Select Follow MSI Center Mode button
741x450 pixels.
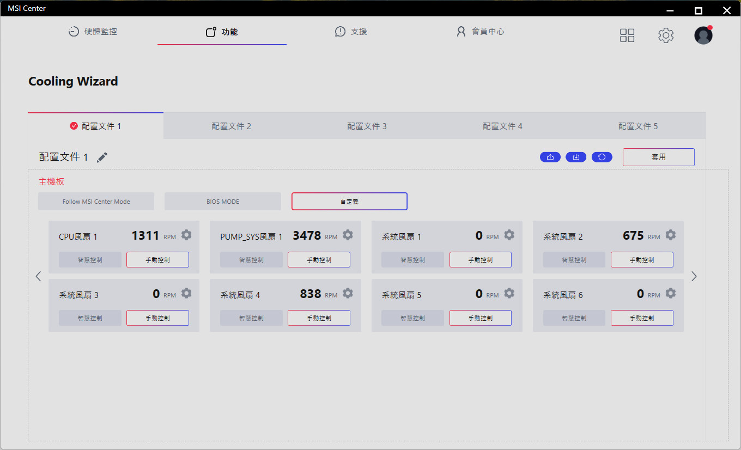click(96, 202)
